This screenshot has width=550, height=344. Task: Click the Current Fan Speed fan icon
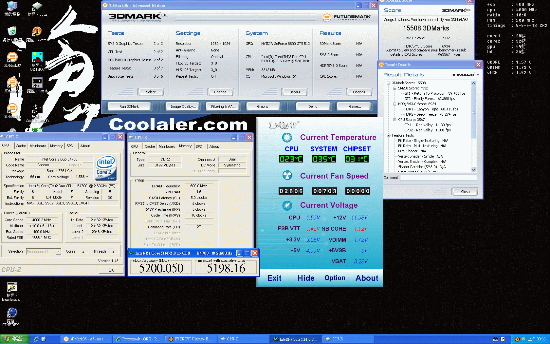(287, 176)
